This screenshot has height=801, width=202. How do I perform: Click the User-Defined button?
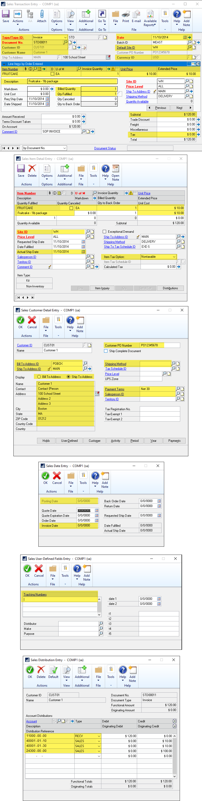[70, 441]
